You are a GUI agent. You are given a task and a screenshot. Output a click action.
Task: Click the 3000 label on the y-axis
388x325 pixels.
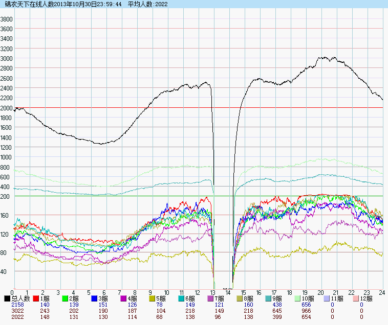(7, 58)
